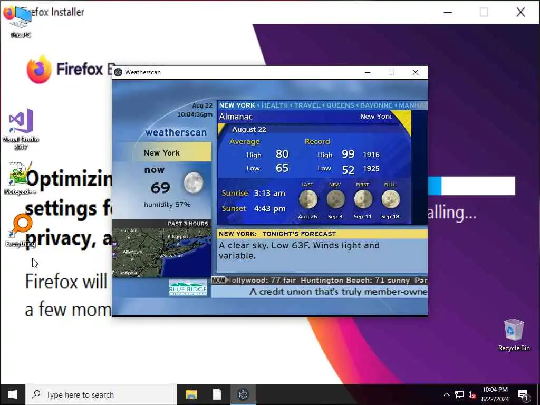540x405 pixels.
Task: Select TRAVEL in the city ticker
Action: click(307, 105)
